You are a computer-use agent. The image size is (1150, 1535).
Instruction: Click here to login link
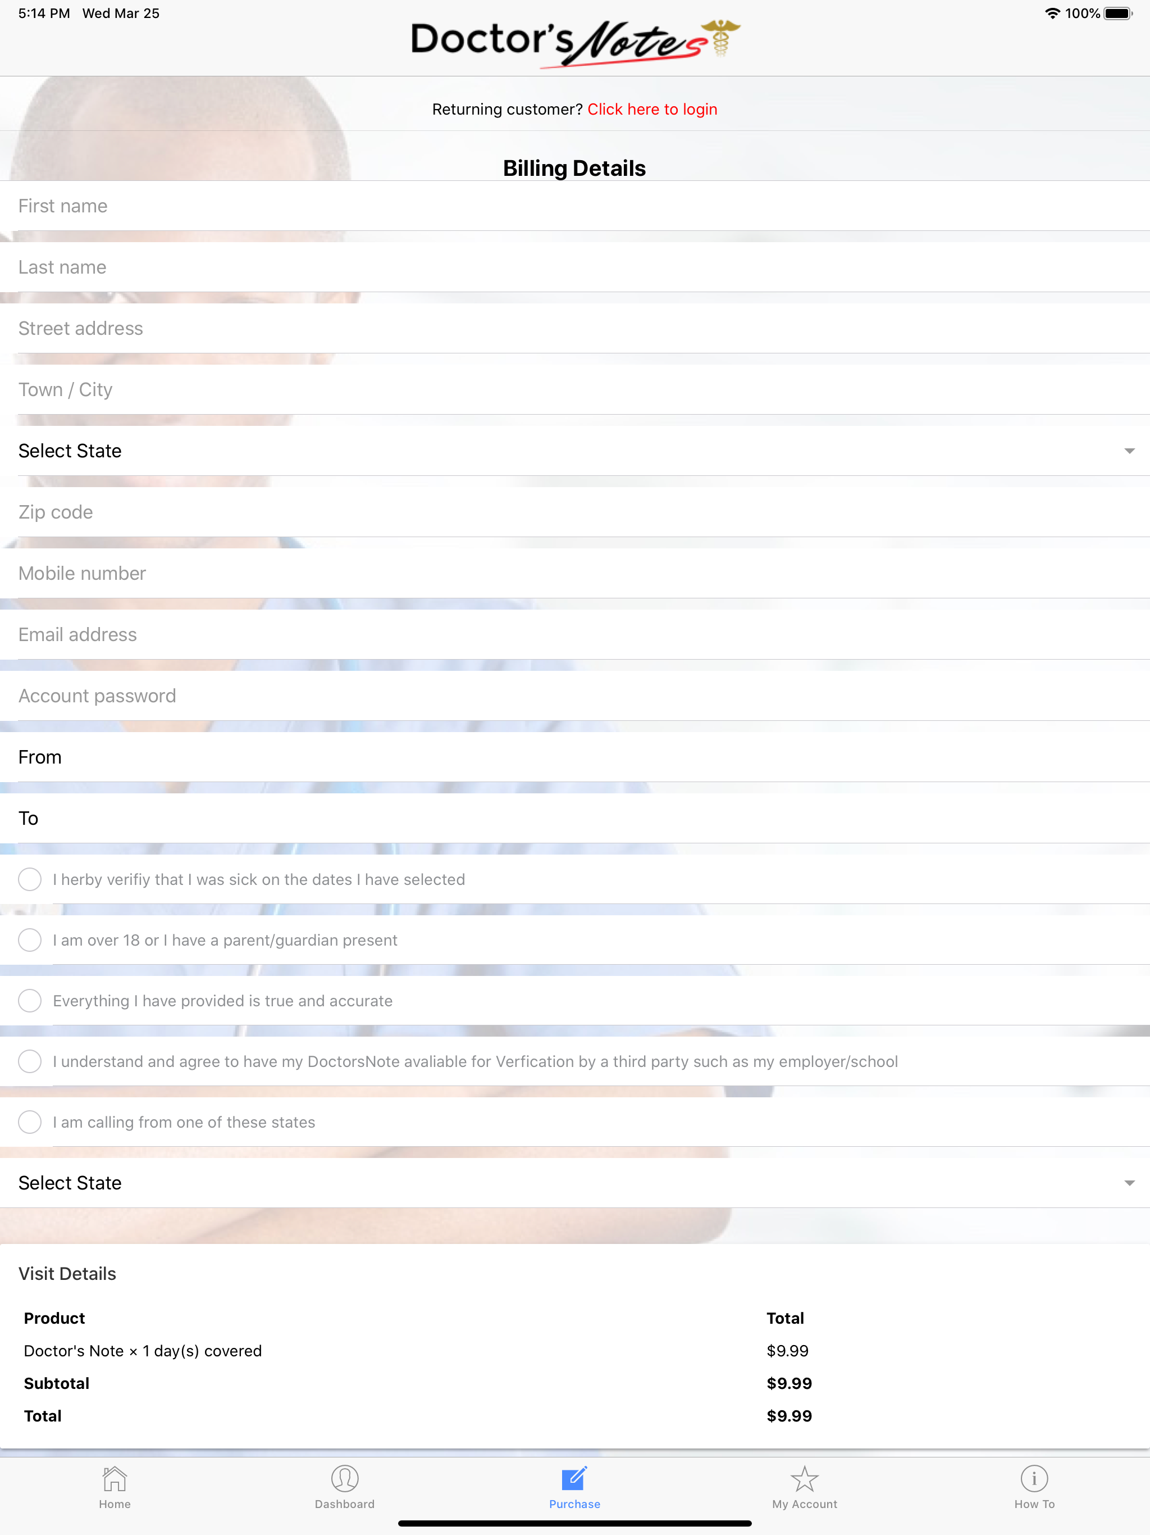(x=652, y=110)
